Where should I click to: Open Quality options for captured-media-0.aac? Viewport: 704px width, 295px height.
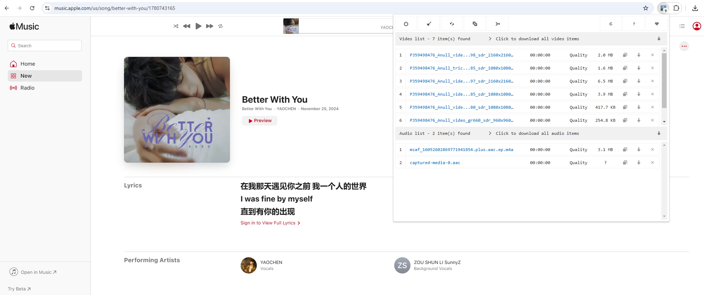pyautogui.click(x=578, y=163)
